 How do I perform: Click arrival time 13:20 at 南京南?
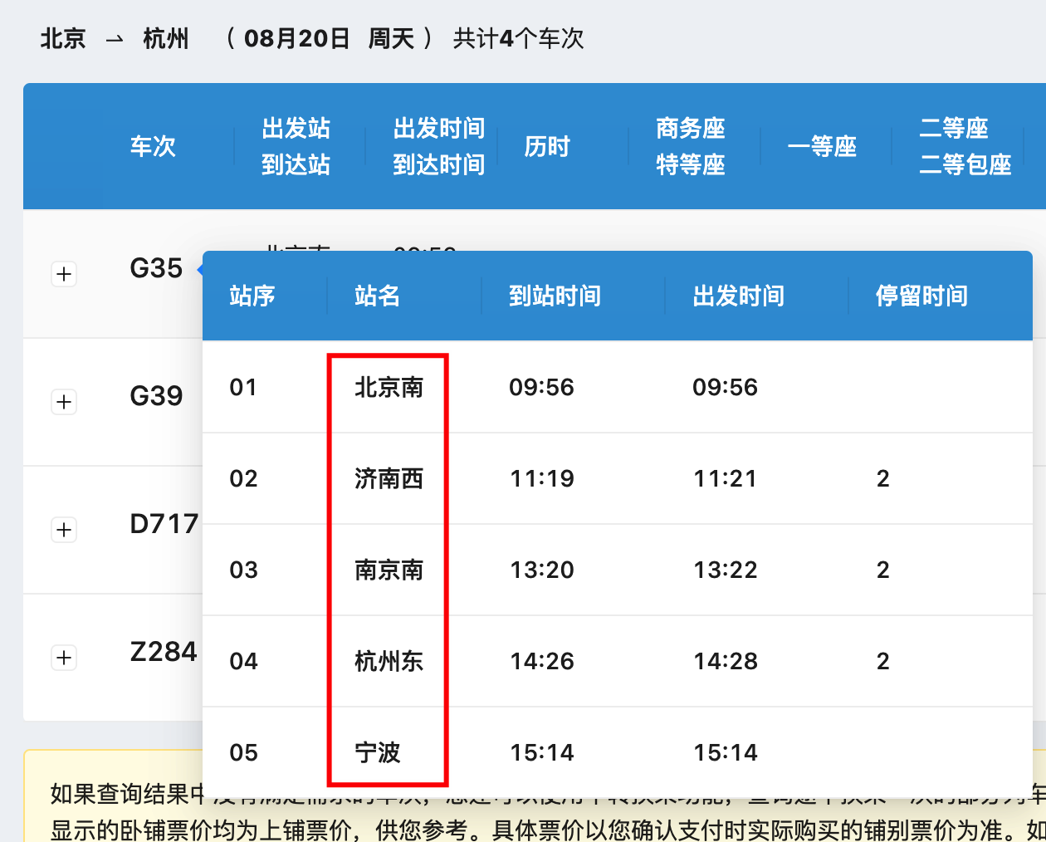[542, 570]
